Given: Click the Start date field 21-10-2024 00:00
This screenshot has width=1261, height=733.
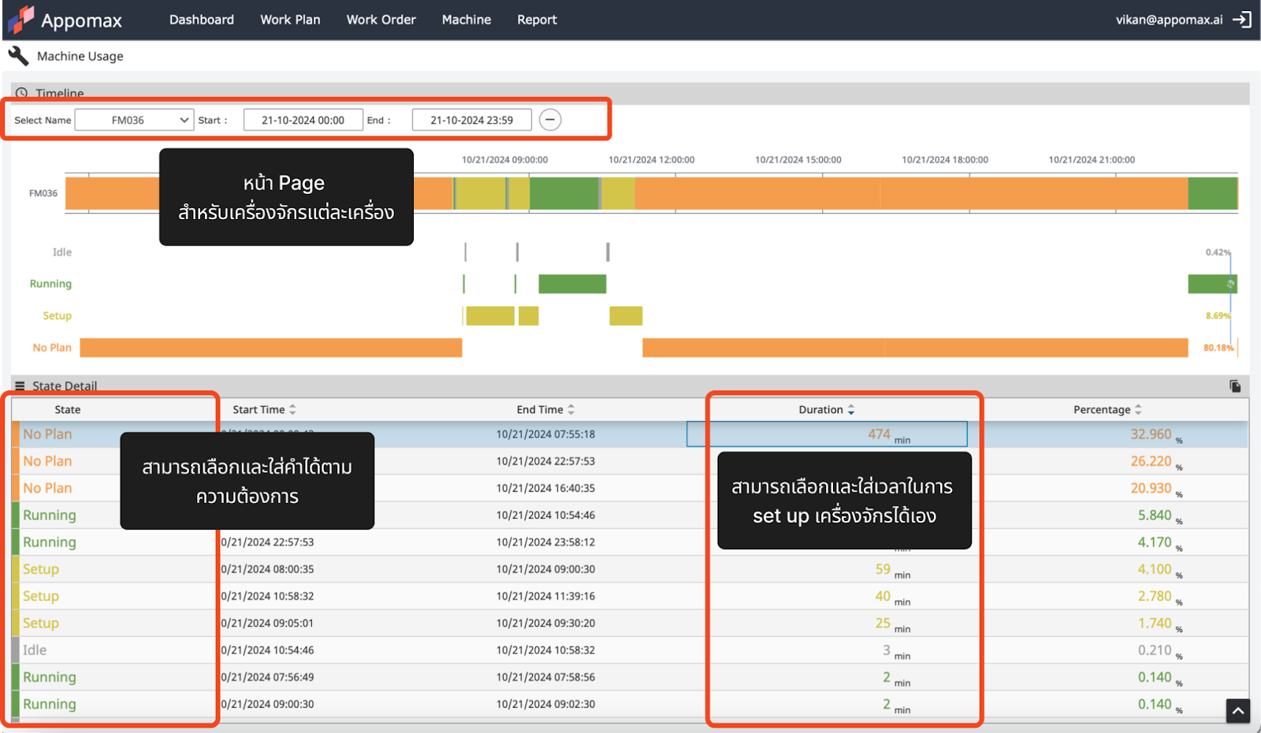Looking at the screenshot, I should coord(303,120).
